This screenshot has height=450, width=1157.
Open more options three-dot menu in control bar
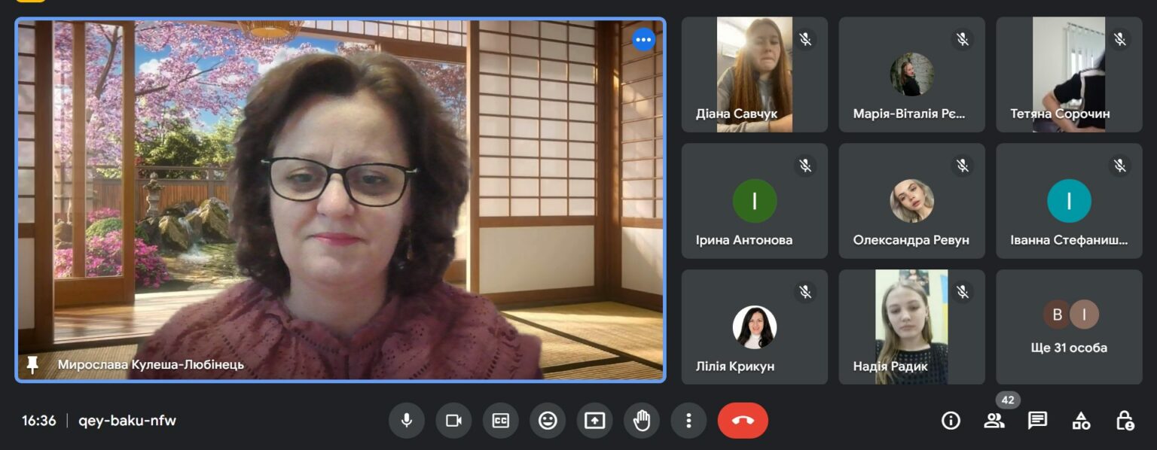688,421
